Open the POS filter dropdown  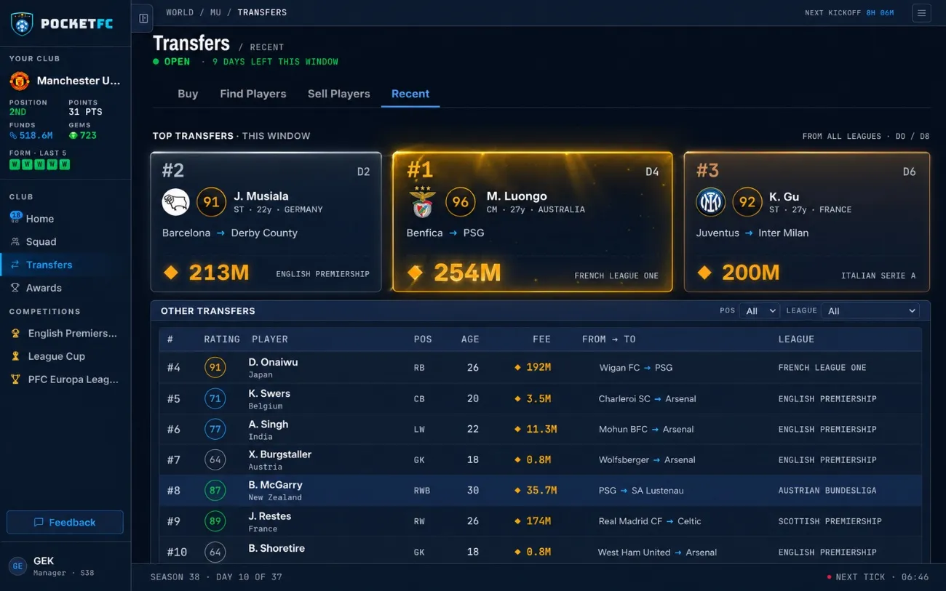[x=759, y=310]
